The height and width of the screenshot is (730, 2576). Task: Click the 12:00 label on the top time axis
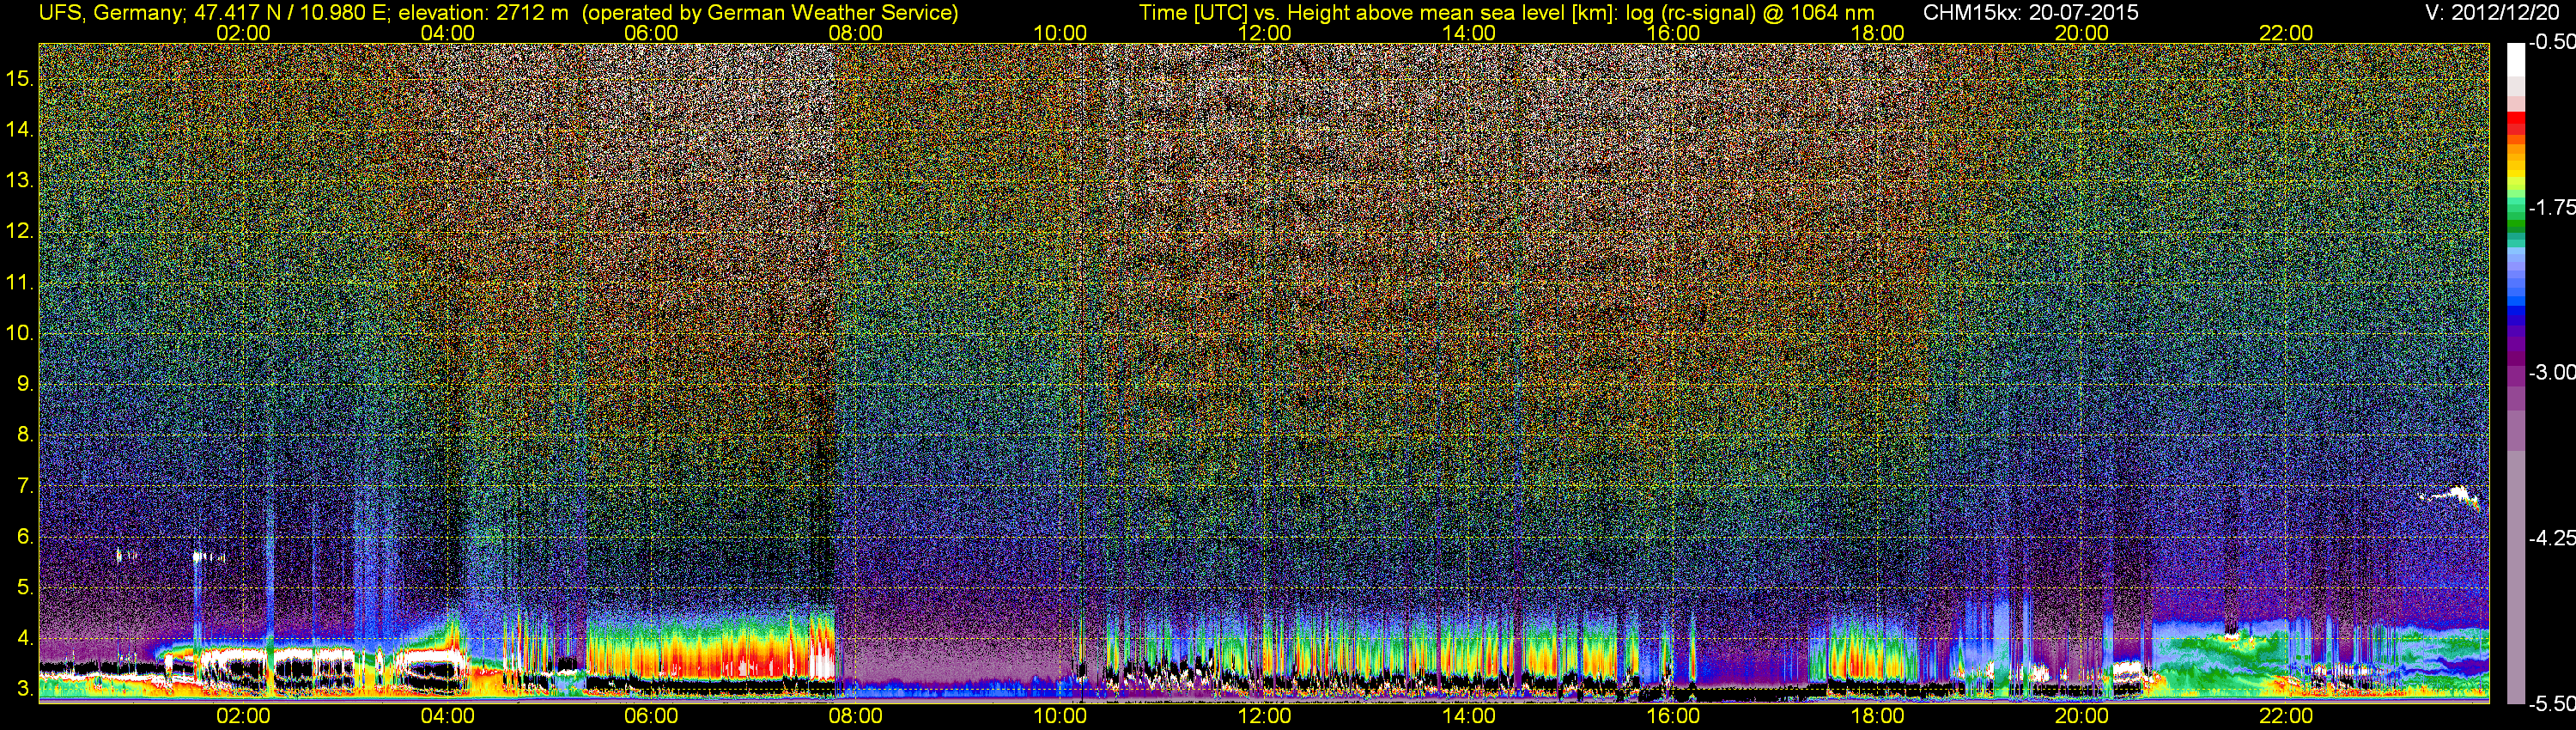[x=1264, y=33]
